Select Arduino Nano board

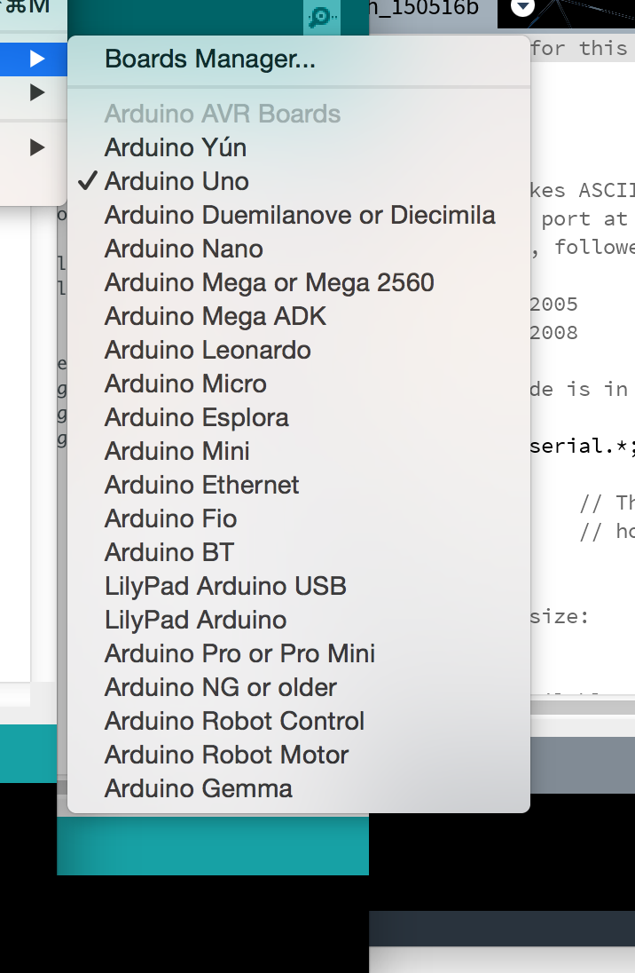coord(298,249)
